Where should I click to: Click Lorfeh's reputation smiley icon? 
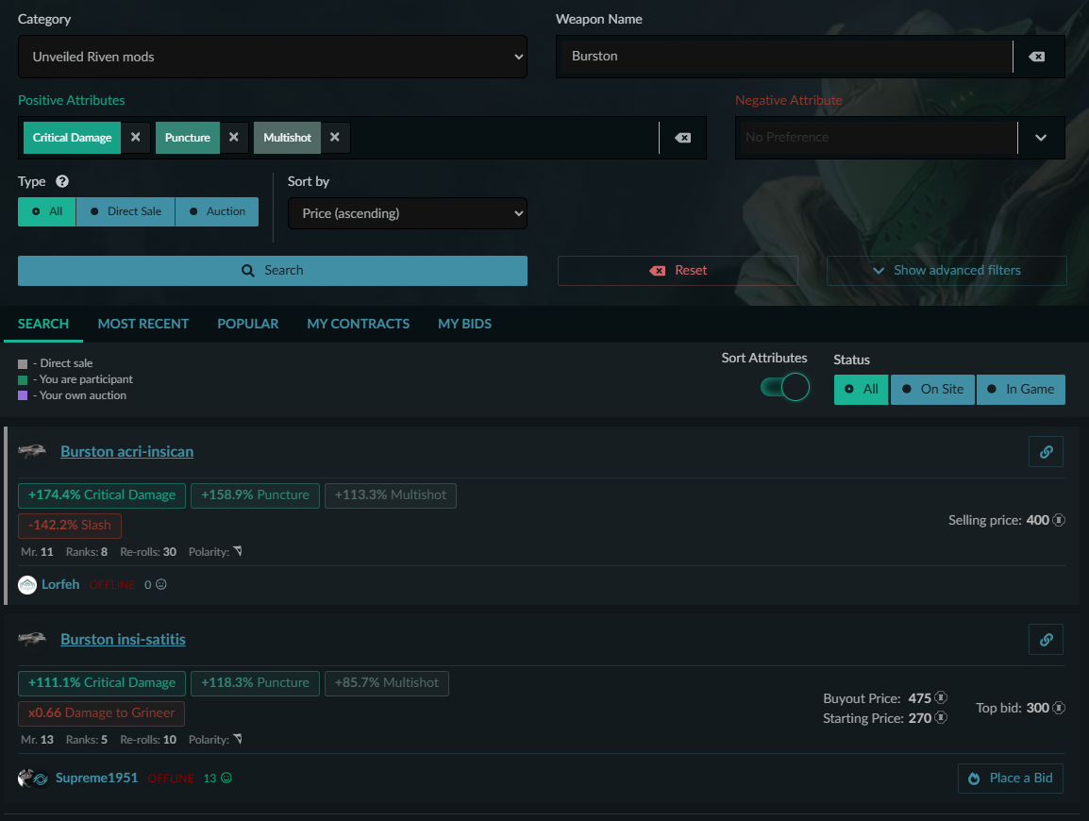point(161,584)
